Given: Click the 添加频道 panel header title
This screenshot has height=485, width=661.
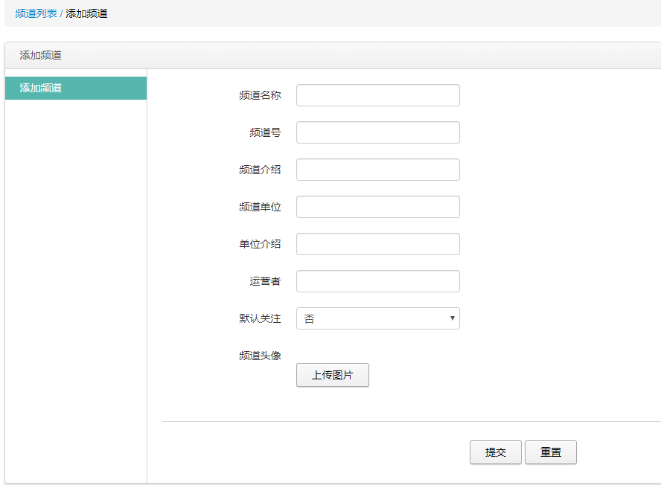Looking at the screenshot, I should tap(40, 55).
